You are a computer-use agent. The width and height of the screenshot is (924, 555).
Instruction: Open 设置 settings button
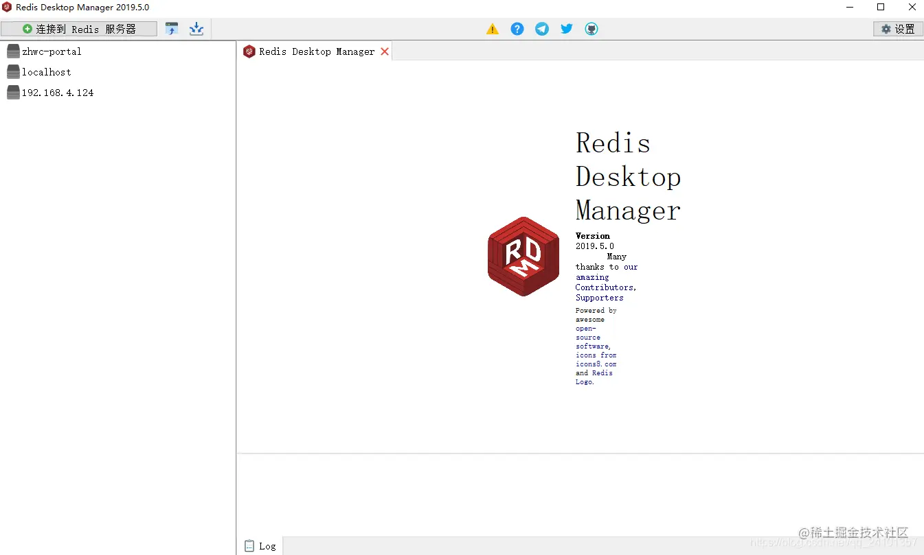898,29
